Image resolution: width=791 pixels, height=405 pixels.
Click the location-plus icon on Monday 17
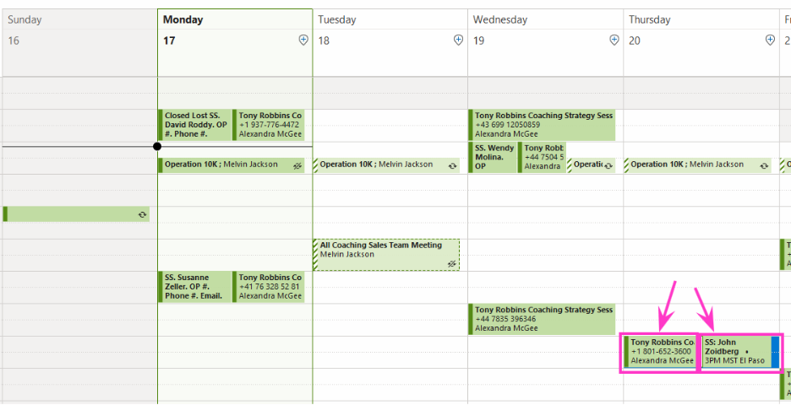[303, 40]
